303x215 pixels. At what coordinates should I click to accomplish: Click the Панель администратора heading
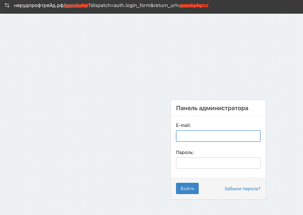(x=212, y=108)
